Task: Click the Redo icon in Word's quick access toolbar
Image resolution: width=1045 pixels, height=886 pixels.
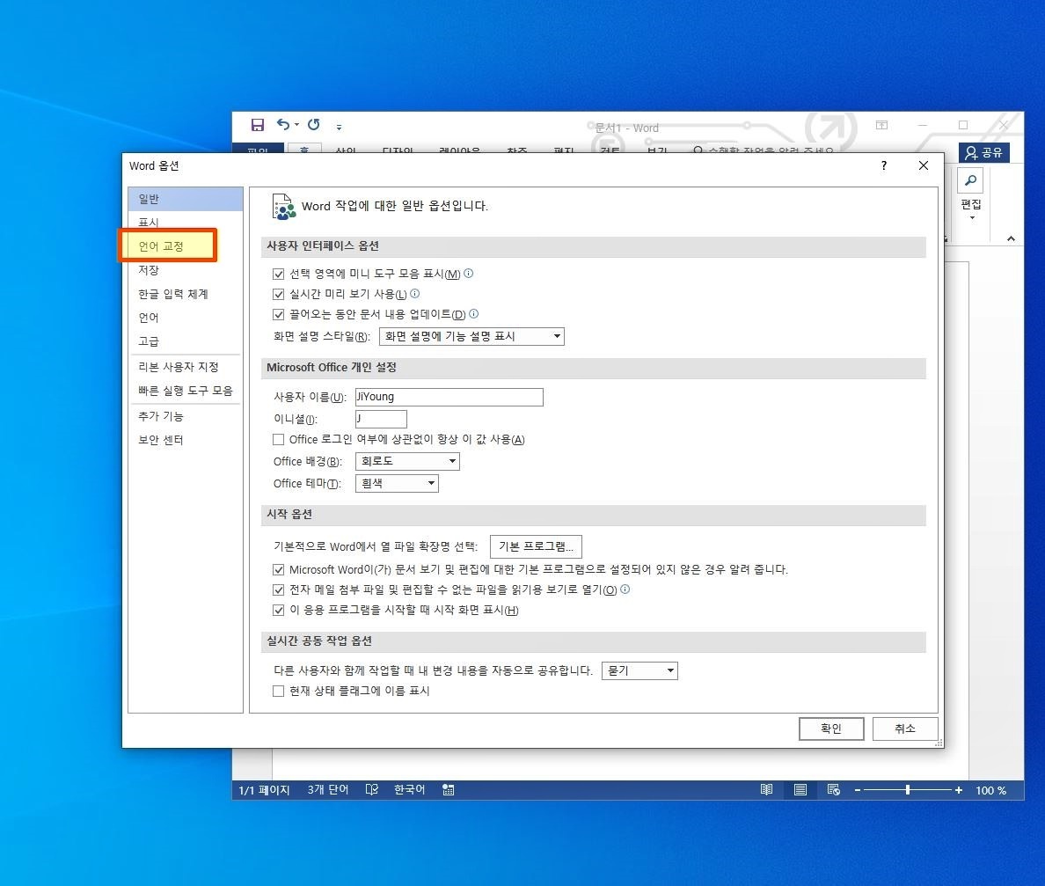Action: tap(313, 125)
